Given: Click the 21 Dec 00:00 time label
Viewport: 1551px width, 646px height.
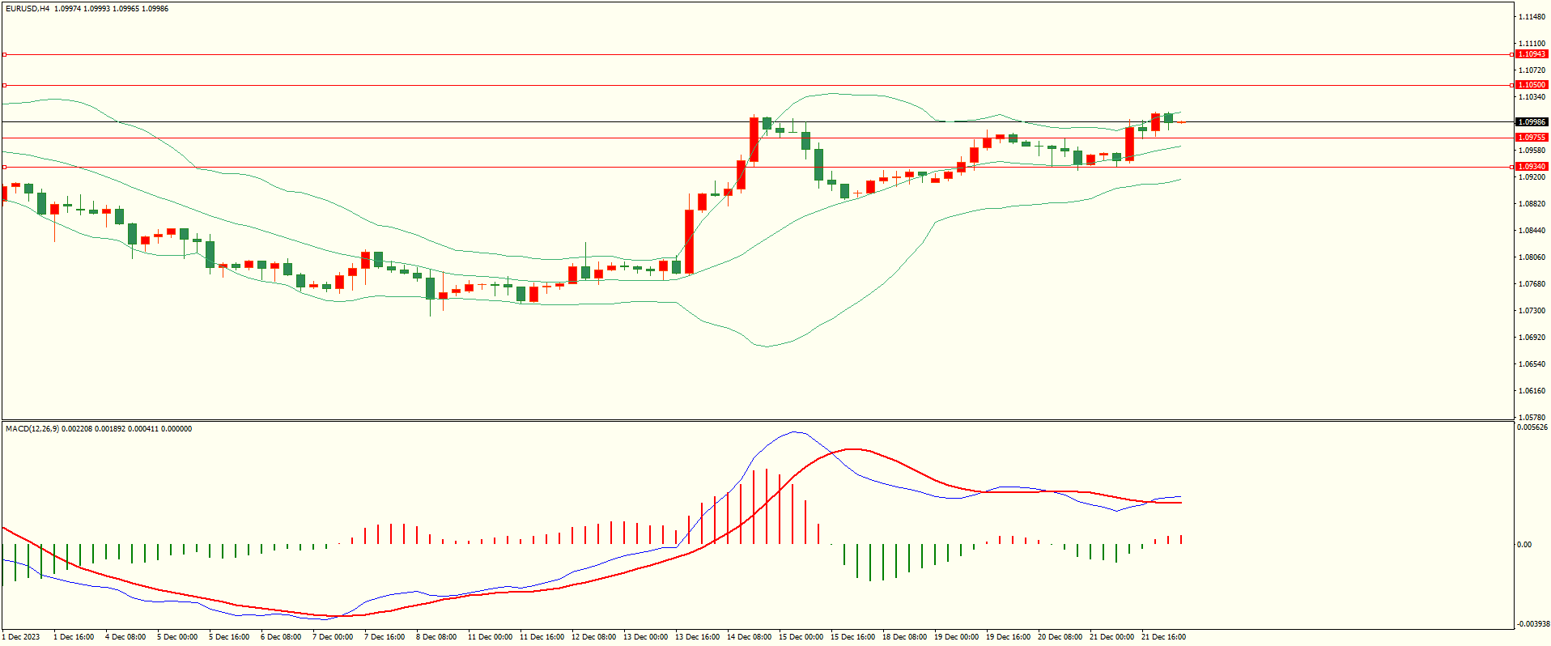Looking at the screenshot, I should 1111,637.
